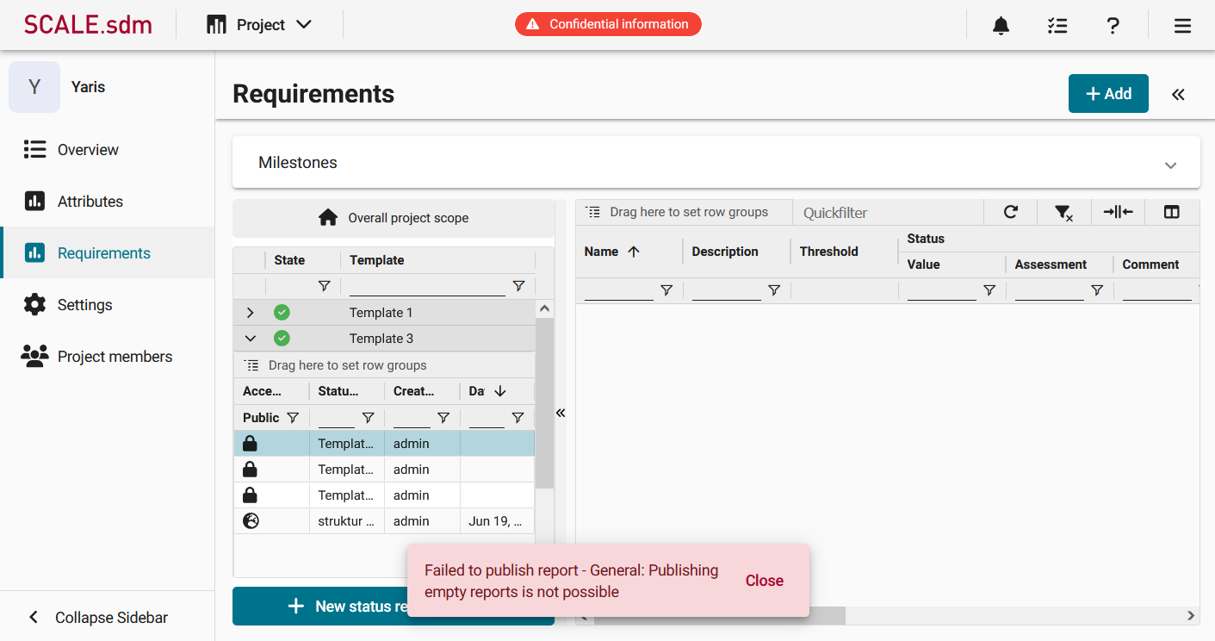Open the Requirements sidebar item
The width and height of the screenshot is (1215, 641).
coord(107,252)
